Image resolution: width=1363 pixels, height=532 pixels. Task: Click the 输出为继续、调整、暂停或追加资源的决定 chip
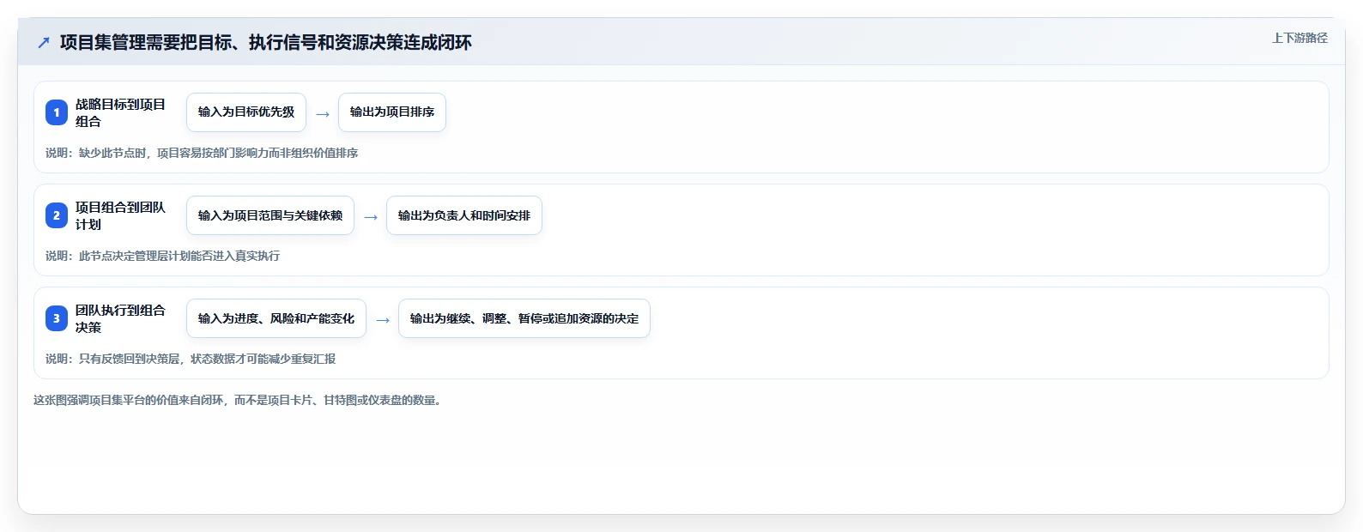[x=524, y=318]
